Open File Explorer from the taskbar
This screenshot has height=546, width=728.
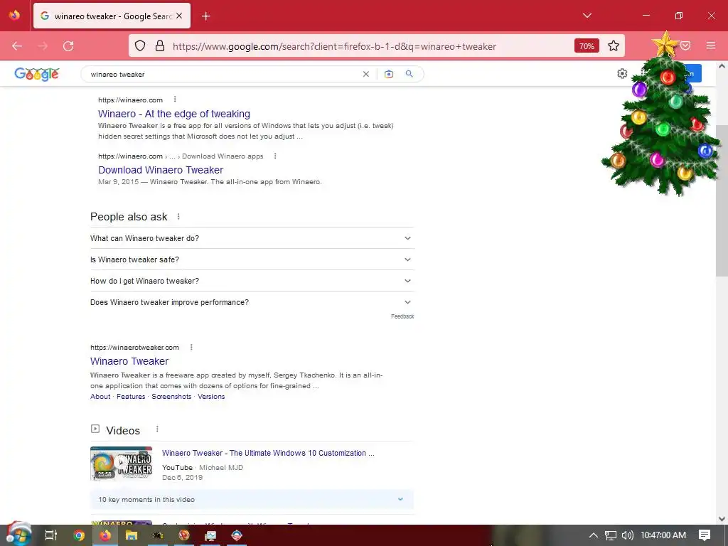(132, 535)
